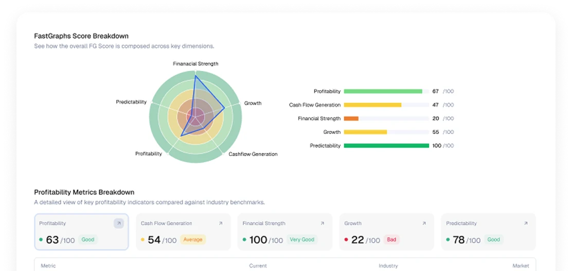Open Profitability card arrow icon

[x=118, y=223]
